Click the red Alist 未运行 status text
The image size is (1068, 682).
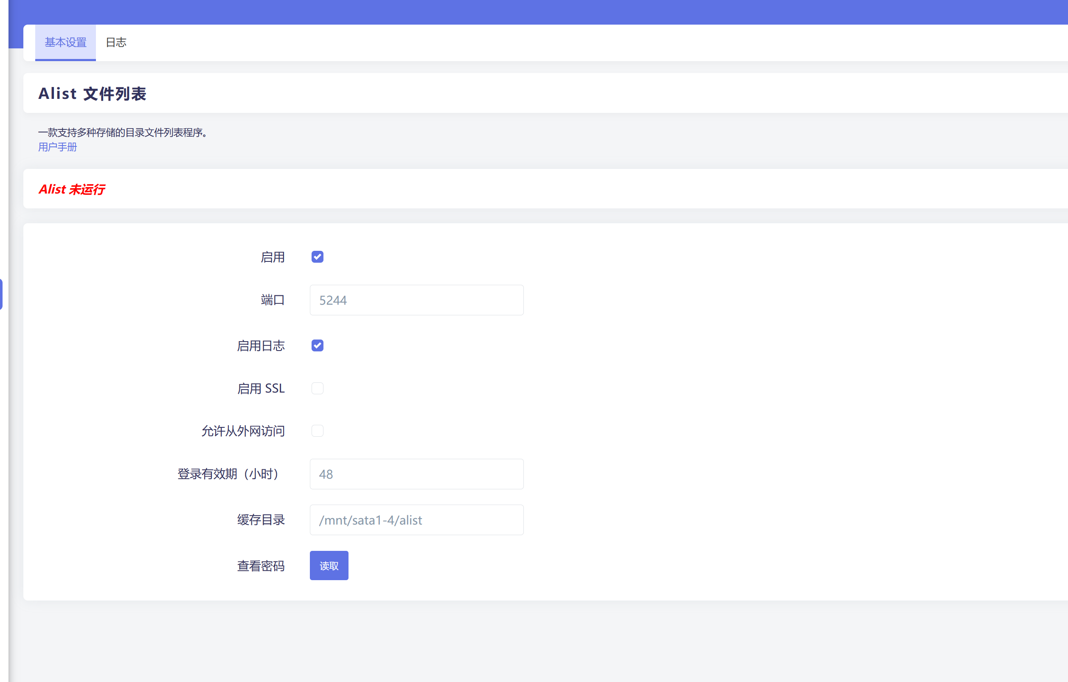(x=72, y=189)
